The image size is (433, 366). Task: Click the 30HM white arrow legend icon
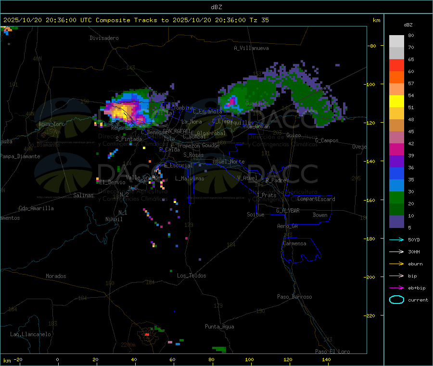[396, 252]
